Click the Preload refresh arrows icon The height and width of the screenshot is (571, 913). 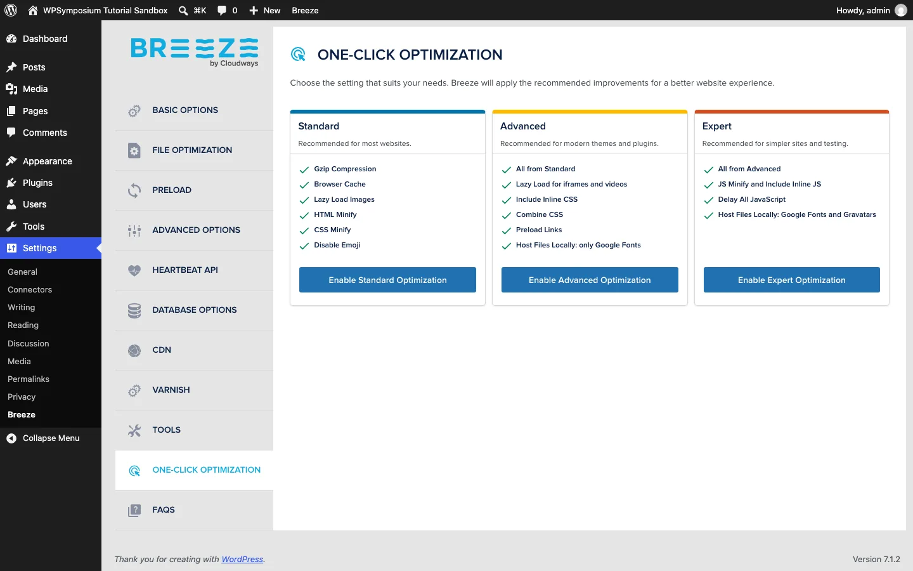coord(134,190)
